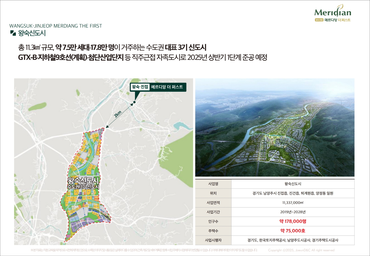Click the 위치 table header cell
This screenshot has width=370, height=256.
click(x=213, y=193)
